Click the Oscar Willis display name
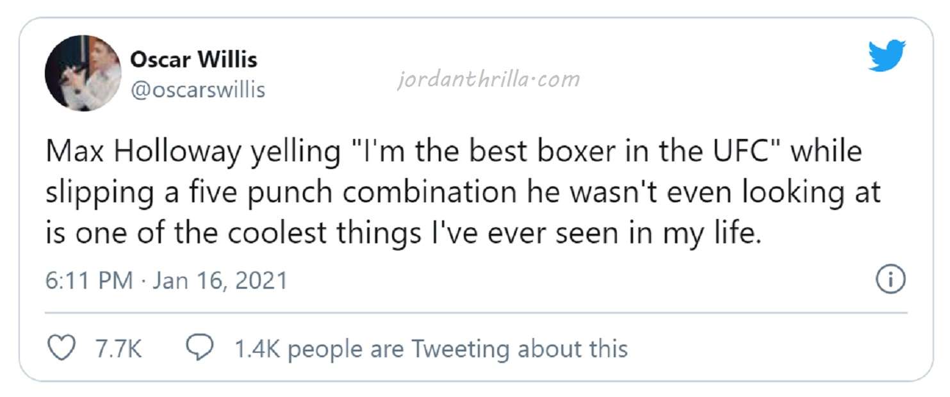This screenshot has width=950, height=397. coord(193,60)
